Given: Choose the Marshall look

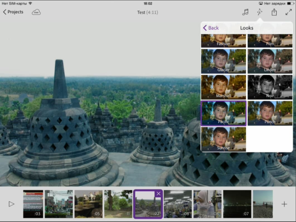Looking at the screenshot, I should point(224,87).
